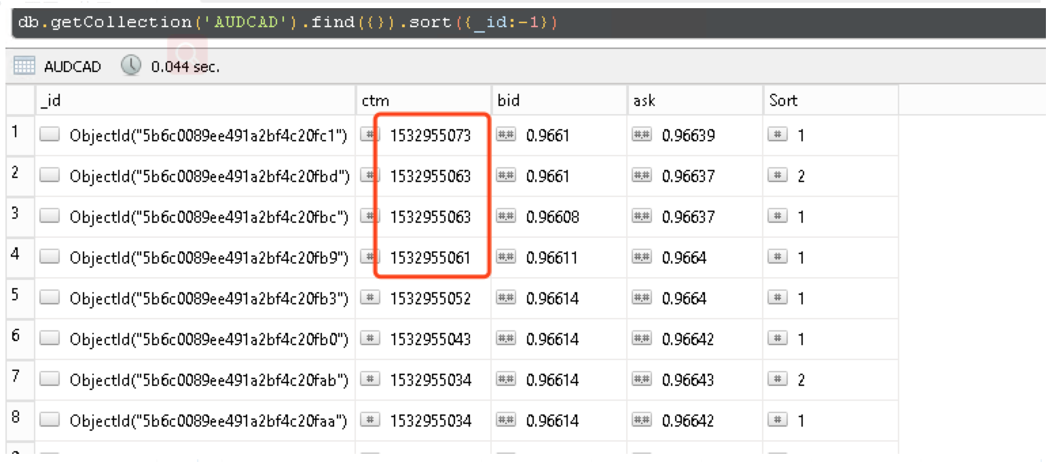Click the document icon for ObjectId ending 20fb9
This screenshot has width=1050, height=462.
(x=50, y=257)
